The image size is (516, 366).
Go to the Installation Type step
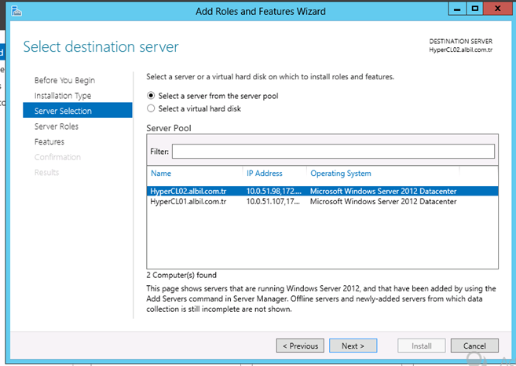tap(63, 96)
